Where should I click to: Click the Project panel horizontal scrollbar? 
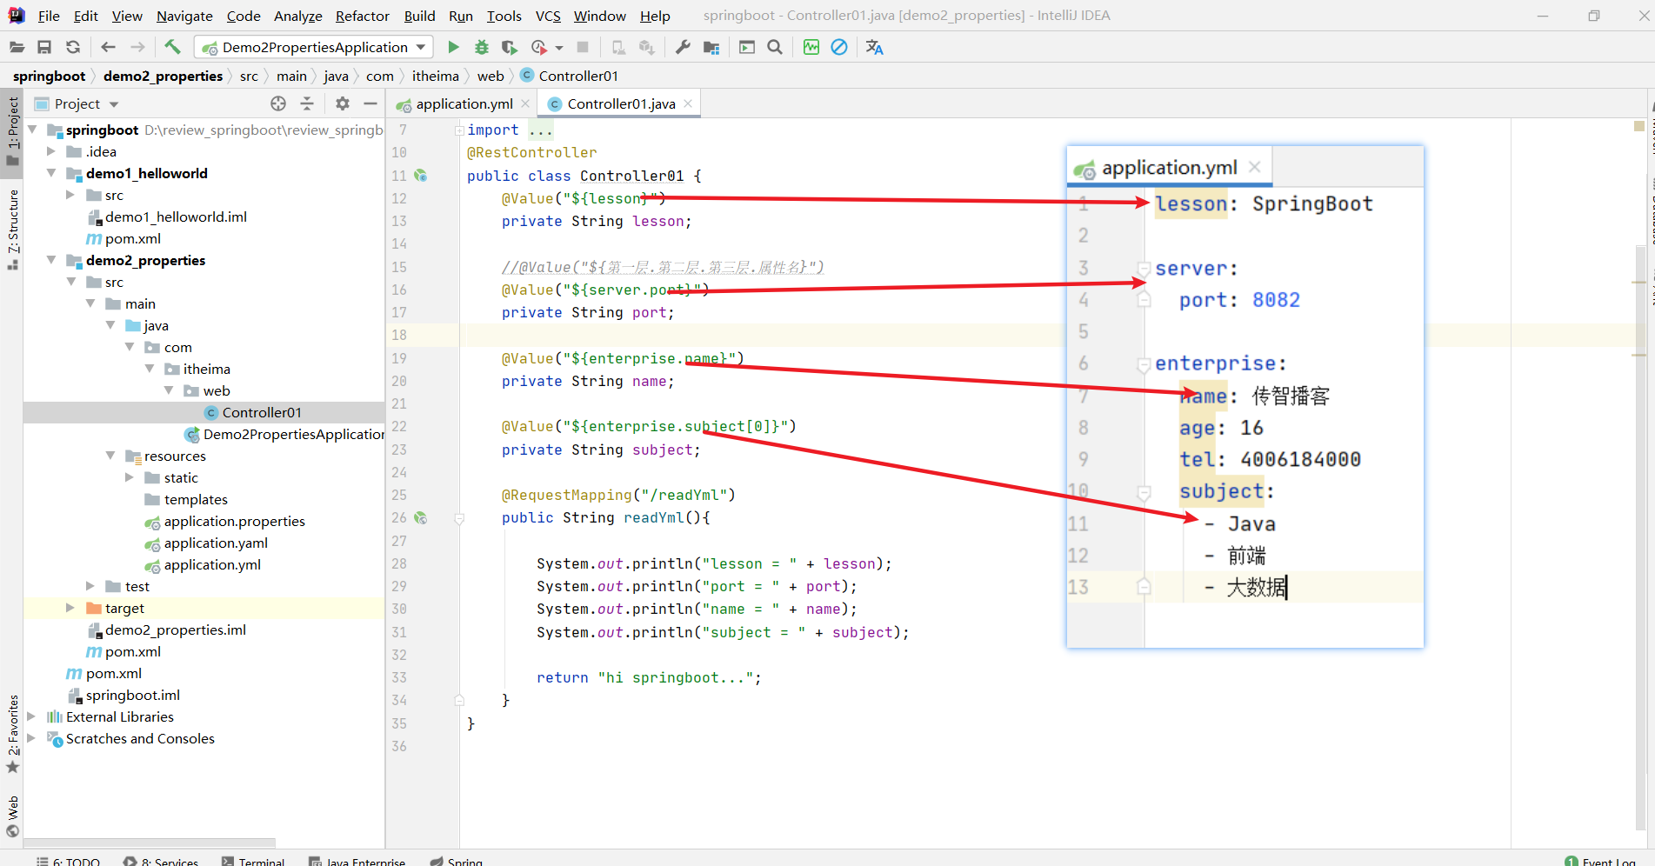[150, 843]
